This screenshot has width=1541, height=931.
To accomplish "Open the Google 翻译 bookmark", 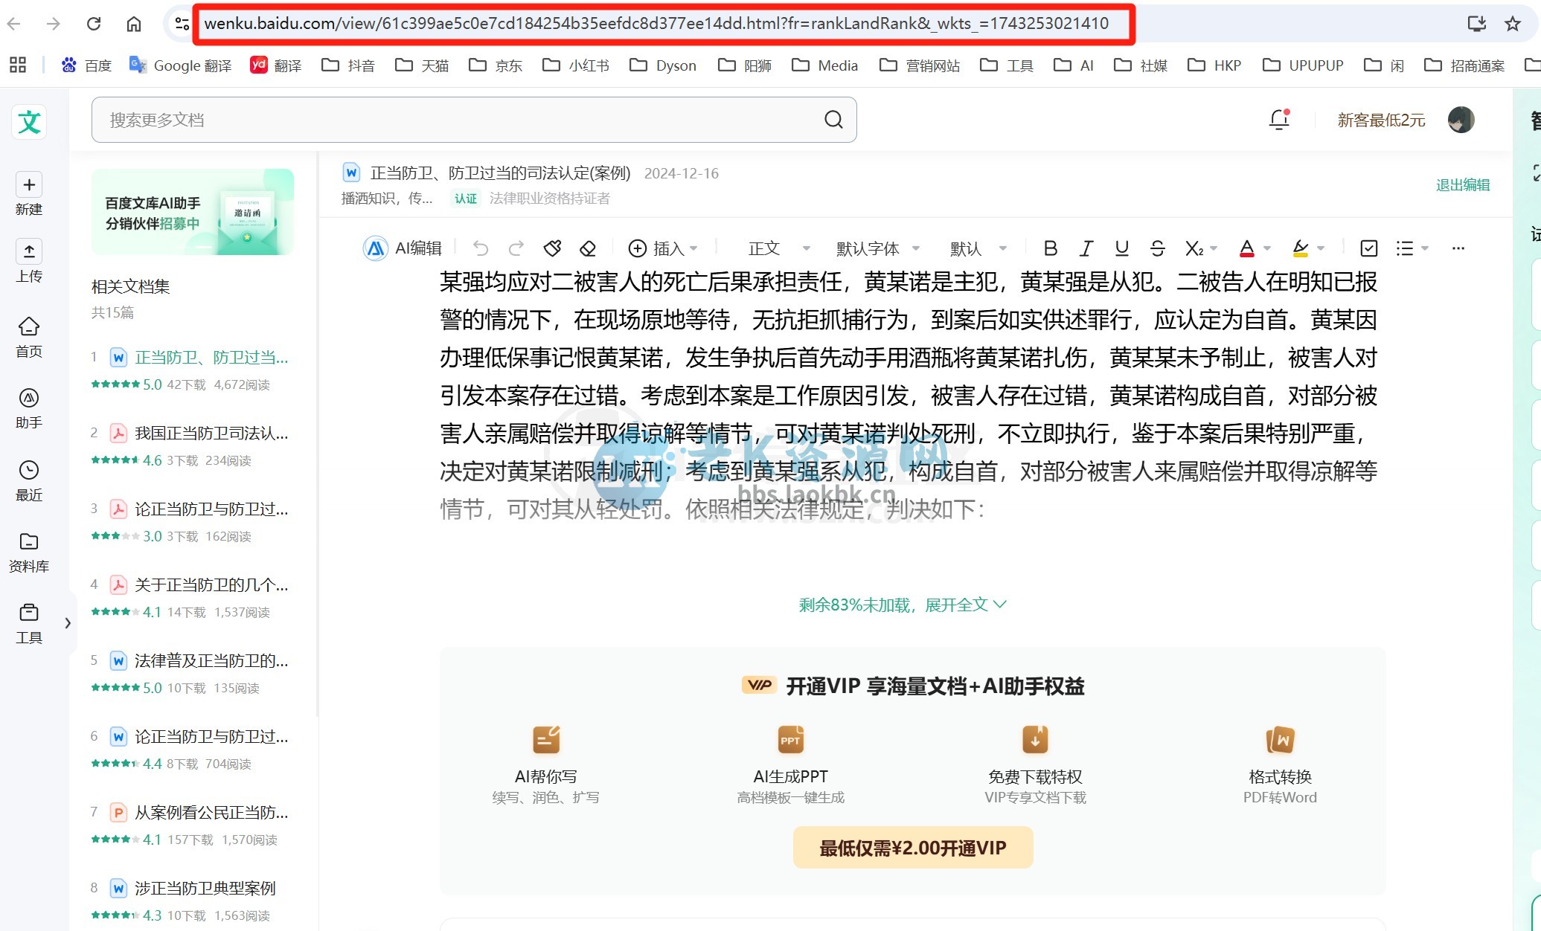I will pos(180,65).
